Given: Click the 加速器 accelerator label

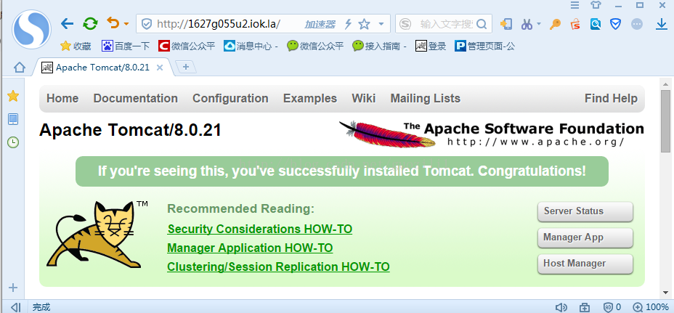Looking at the screenshot, I should (320, 25).
